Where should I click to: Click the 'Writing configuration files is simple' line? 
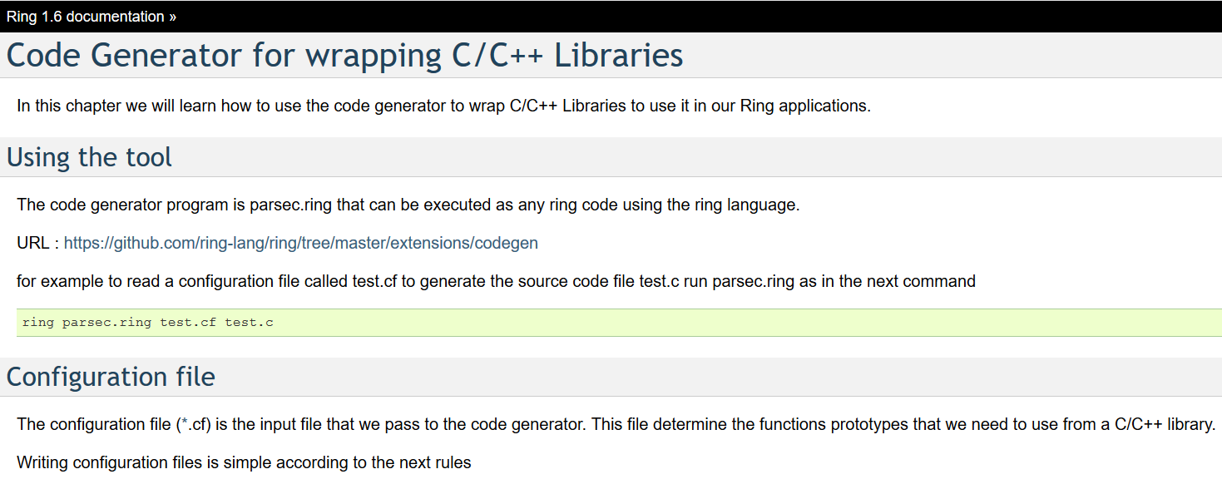tap(244, 462)
